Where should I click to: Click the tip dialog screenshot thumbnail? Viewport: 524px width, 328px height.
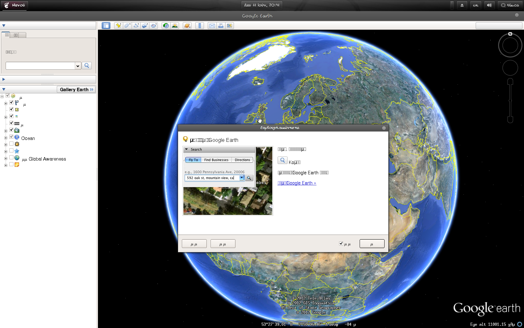coord(228,181)
